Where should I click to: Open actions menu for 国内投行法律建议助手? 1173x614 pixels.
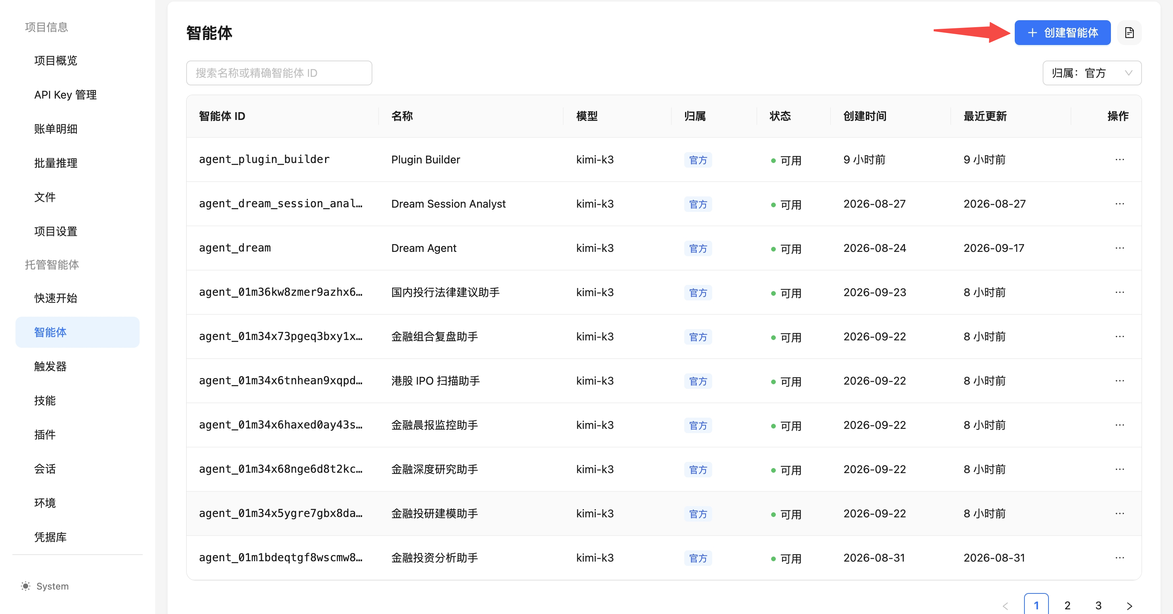pyautogui.click(x=1119, y=292)
